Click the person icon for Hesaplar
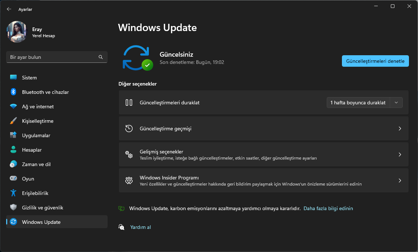The image size is (418, 252). coord(13,150)
